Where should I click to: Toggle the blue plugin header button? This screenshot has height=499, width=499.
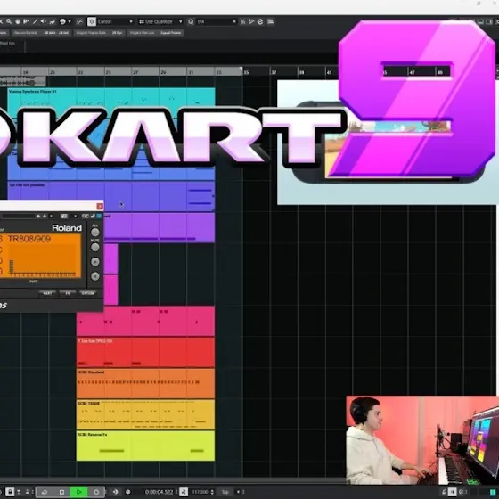point(99,216)
